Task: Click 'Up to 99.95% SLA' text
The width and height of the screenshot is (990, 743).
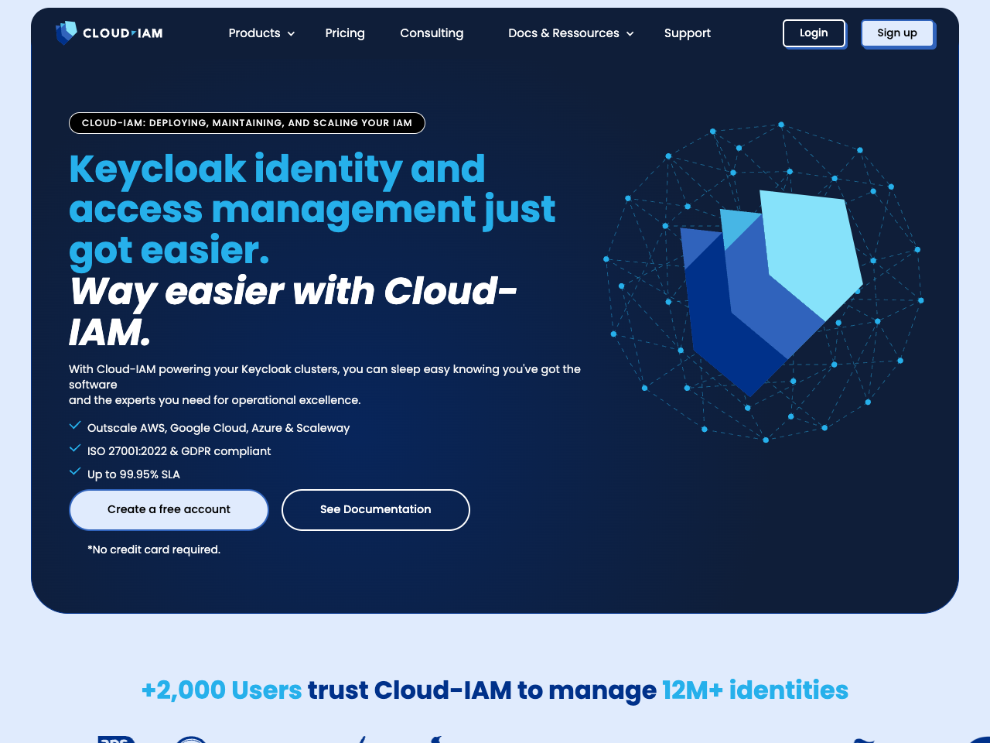Action: click(134, 474)
